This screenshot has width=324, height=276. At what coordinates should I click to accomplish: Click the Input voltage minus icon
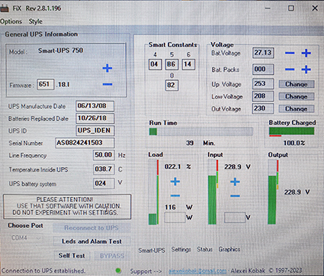pyautogui.click(x=235, y=196)
